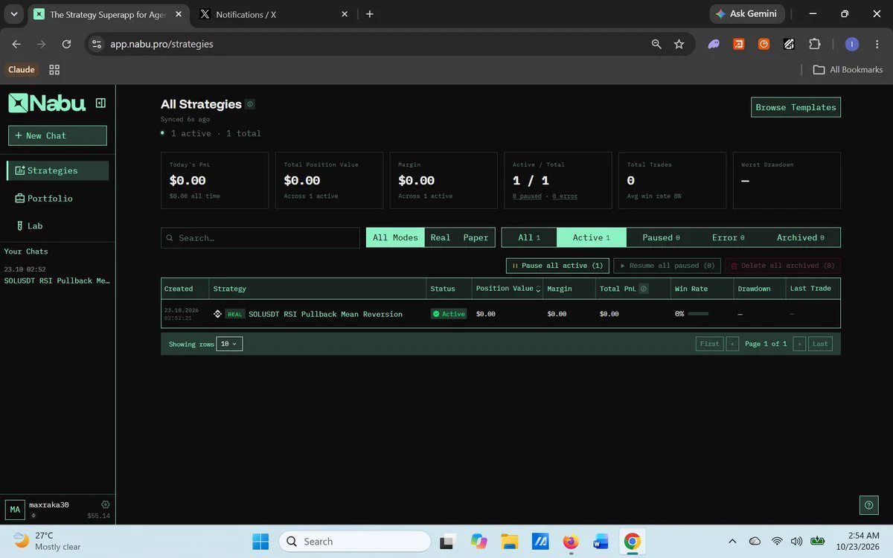Screen dimensions: 893x558
Task: Open the Showing rows 10 dropdown
Action: pos(229,344)
